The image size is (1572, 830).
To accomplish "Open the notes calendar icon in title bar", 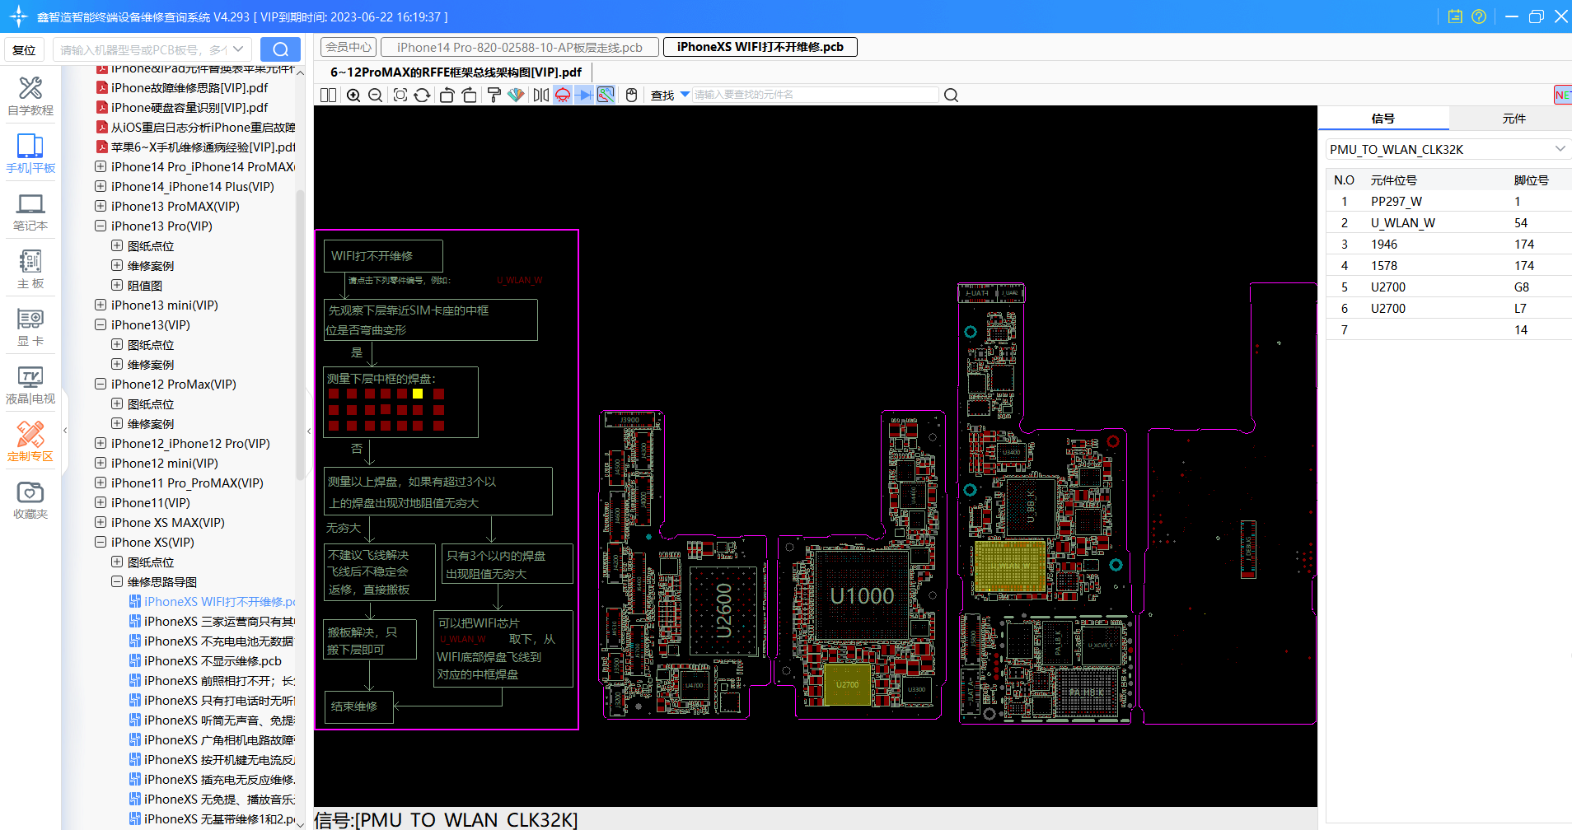I will coord(1455,16).
